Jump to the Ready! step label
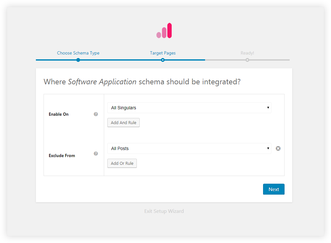 point(247,53)
